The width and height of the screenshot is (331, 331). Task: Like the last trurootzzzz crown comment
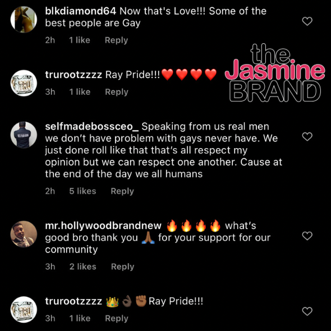point(307,311)
